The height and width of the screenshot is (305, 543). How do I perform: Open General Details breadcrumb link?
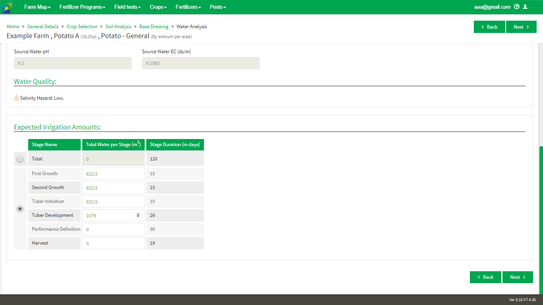pyautogui.click(x=43, y=27)
